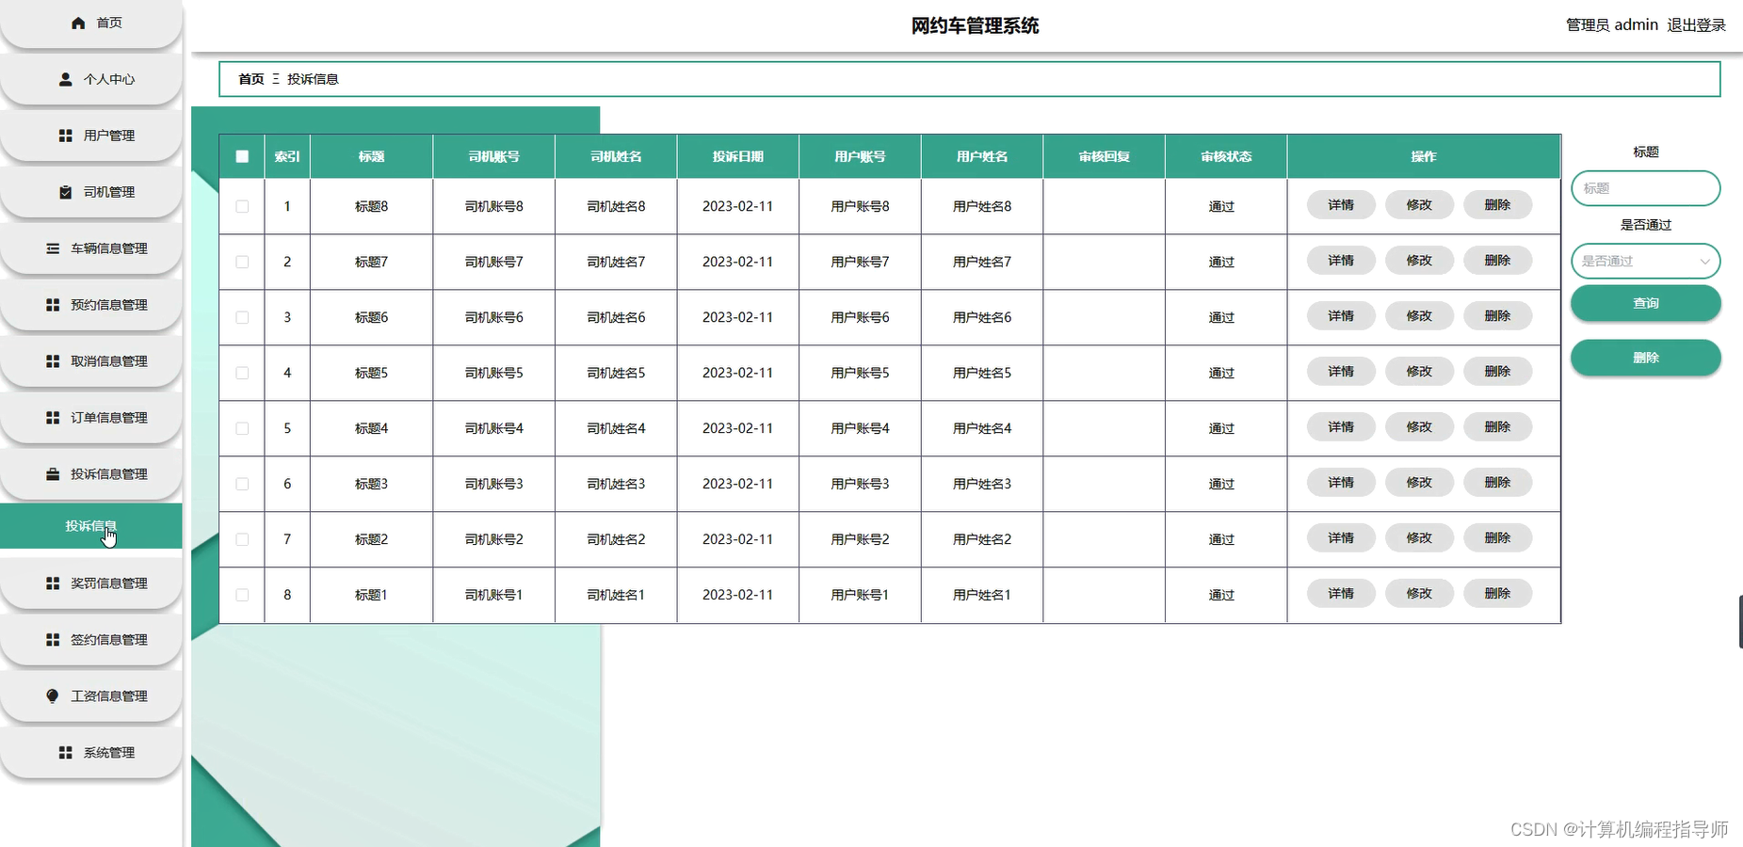Check the checkbox for row 标题2
Viewport: 1743px width, 847px height.
pyautogui.click(x=242, y=539)
